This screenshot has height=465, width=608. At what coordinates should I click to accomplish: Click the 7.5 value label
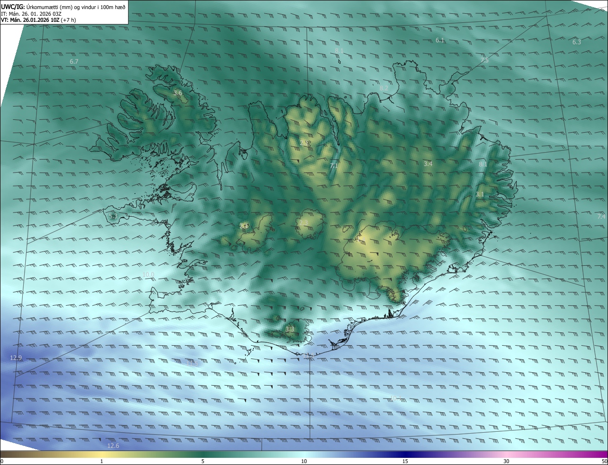click(484, 60)
